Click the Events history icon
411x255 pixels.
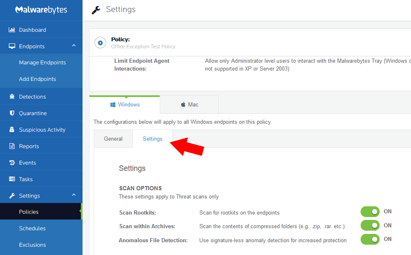pos(12,163)
